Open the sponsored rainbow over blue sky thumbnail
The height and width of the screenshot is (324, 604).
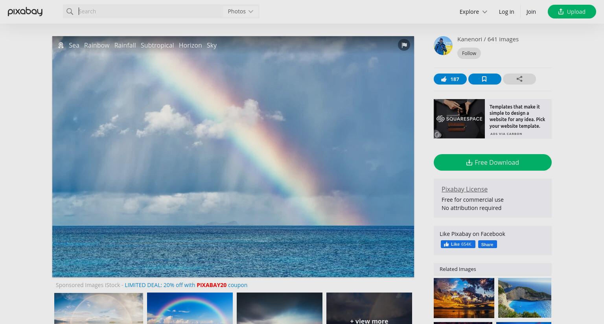point(190,308)
